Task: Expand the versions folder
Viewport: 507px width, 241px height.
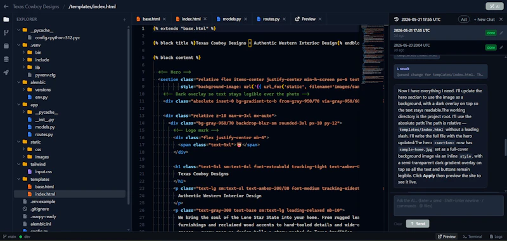Action: coord(24,90)
